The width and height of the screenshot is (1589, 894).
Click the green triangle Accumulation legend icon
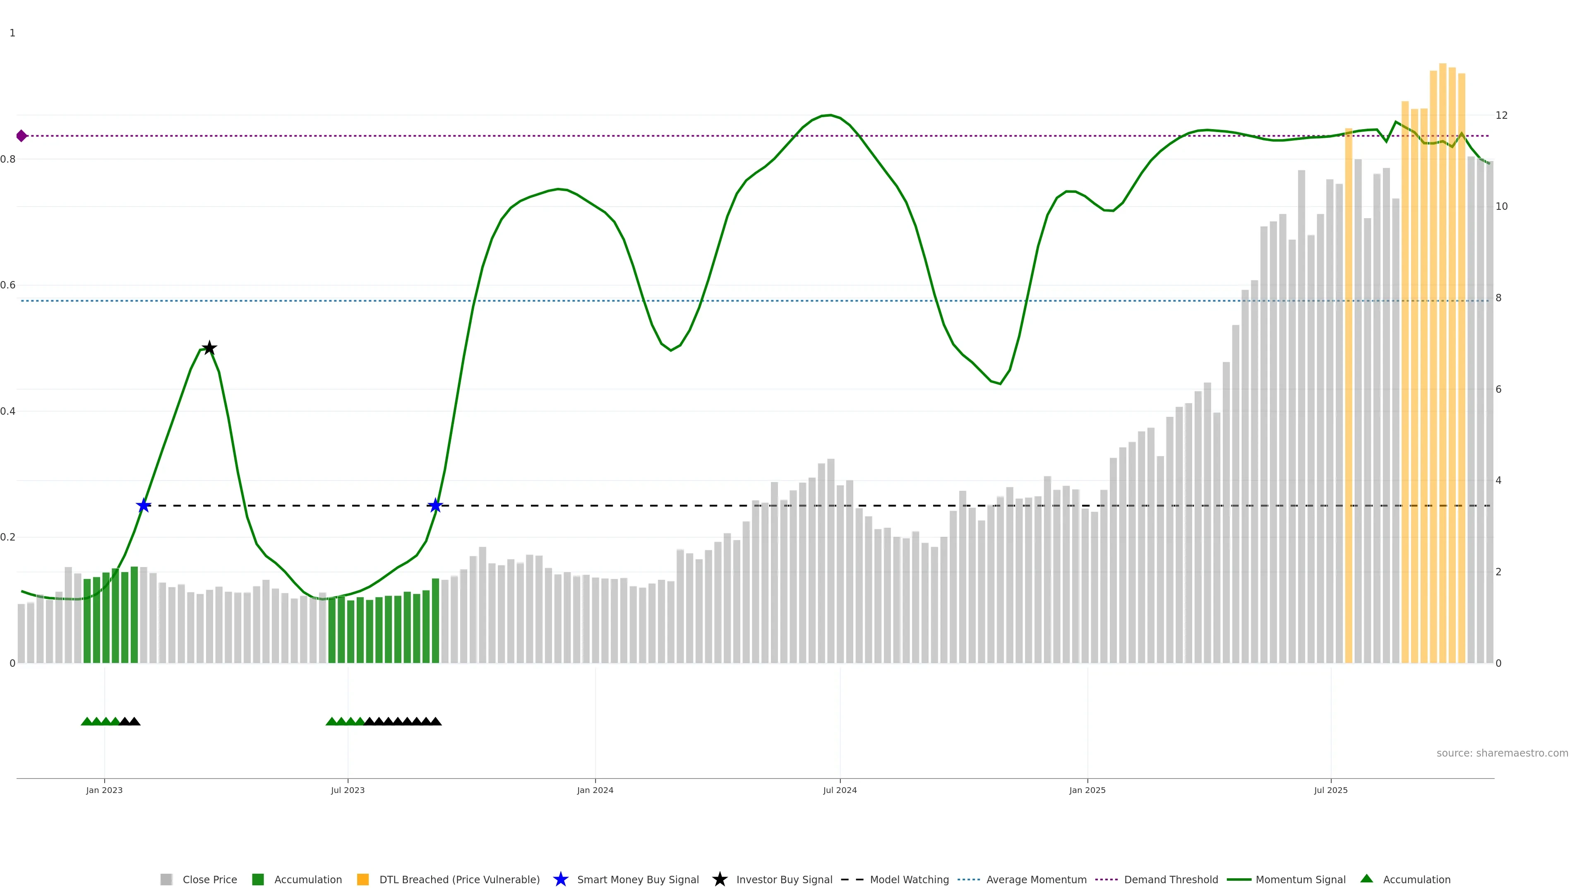[1366, 879]
